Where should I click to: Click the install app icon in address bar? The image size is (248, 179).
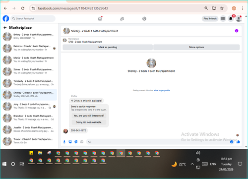[214, 8]
